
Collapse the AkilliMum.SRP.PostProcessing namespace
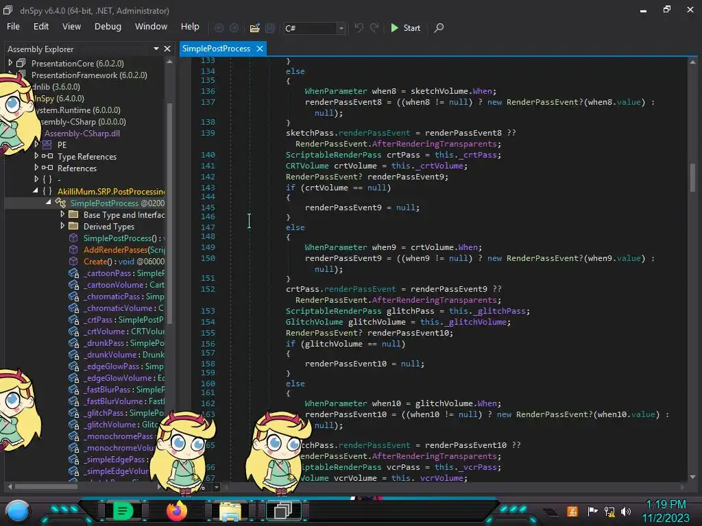click(36, 191)
